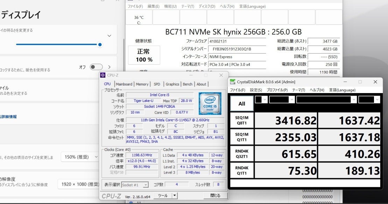388x204 pixels.
Task: Click the CrystalDiskMark title bar icon
Action: click(233, 82)
